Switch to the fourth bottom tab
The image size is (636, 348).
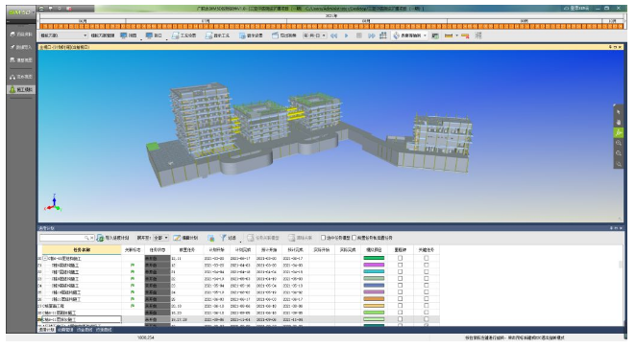coord(104,330)
